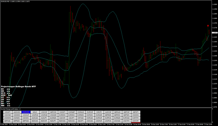Select GBPAUD in symbol changer
Image resolution: width=218 pixels, height=126 pixels.
117,112
